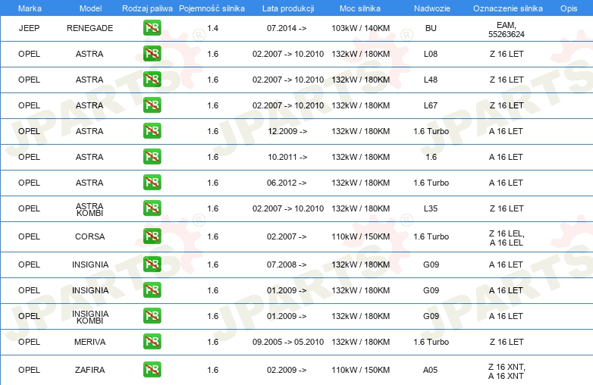Click the Oznaczenie silnika column header

[506, 8]
